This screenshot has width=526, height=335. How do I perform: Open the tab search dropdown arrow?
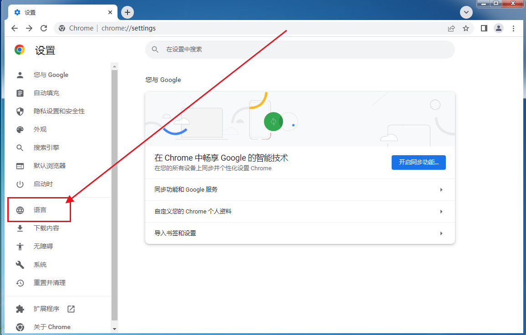[x=466, y=12]
